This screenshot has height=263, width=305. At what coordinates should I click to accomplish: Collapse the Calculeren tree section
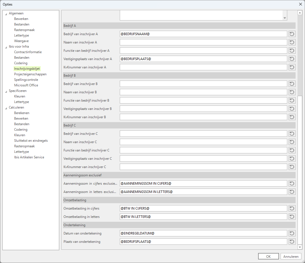(6, 108)
